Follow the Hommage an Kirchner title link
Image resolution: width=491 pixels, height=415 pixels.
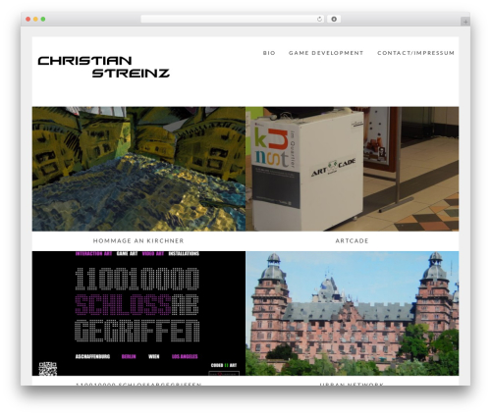[138, 241]
